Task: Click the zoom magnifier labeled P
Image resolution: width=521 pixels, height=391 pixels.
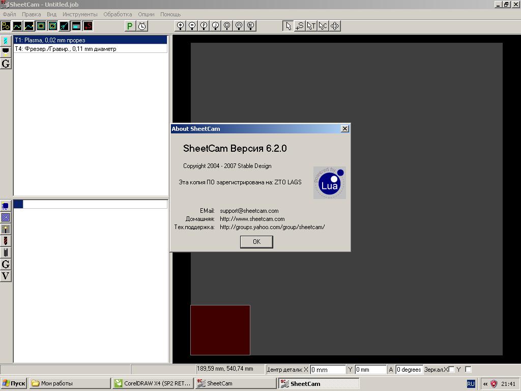Action: pos(204,26)
